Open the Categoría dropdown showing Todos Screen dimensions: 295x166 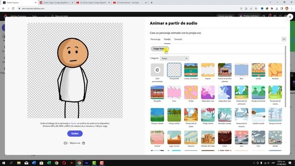[174, 59]
